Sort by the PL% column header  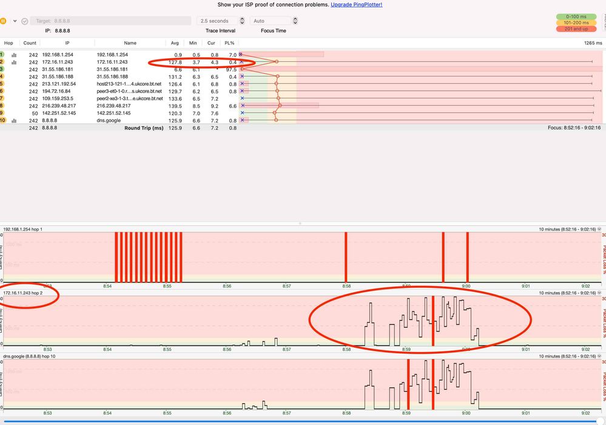pyautogui.click(x=229, y=43)
